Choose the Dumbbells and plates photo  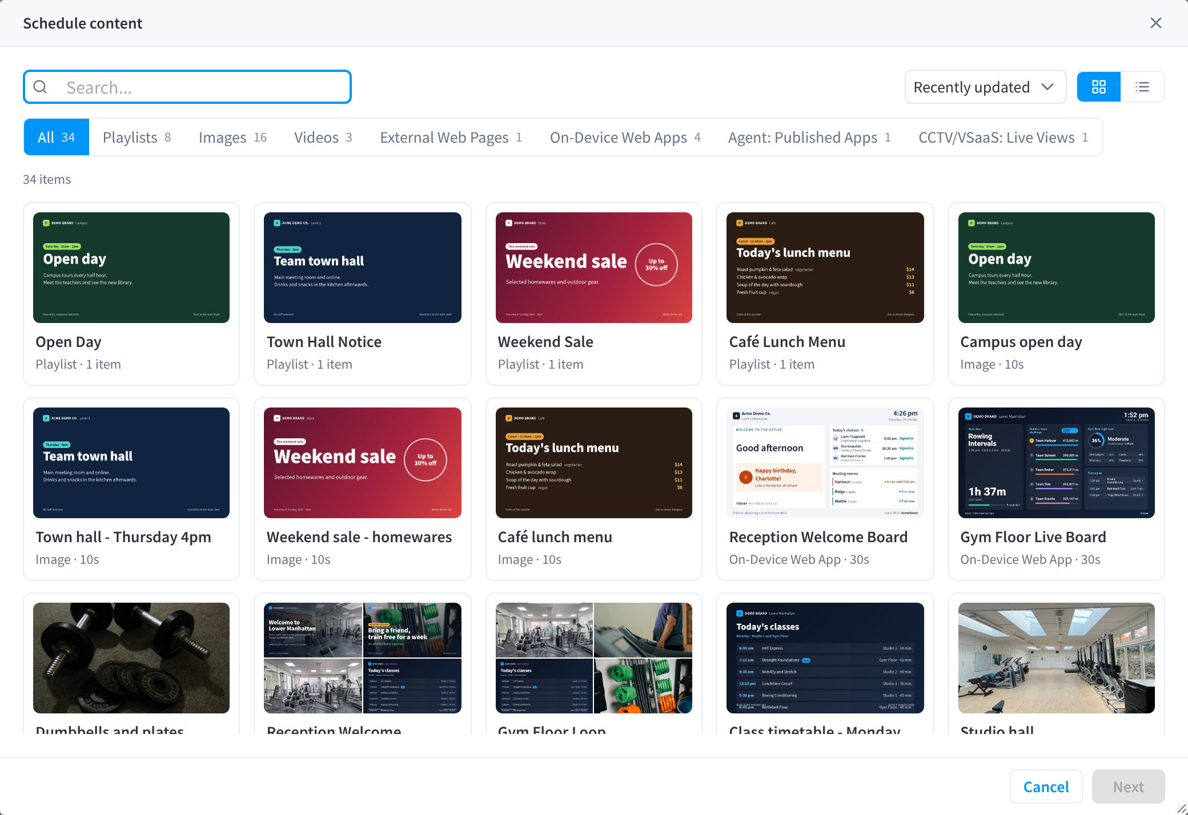131,658
